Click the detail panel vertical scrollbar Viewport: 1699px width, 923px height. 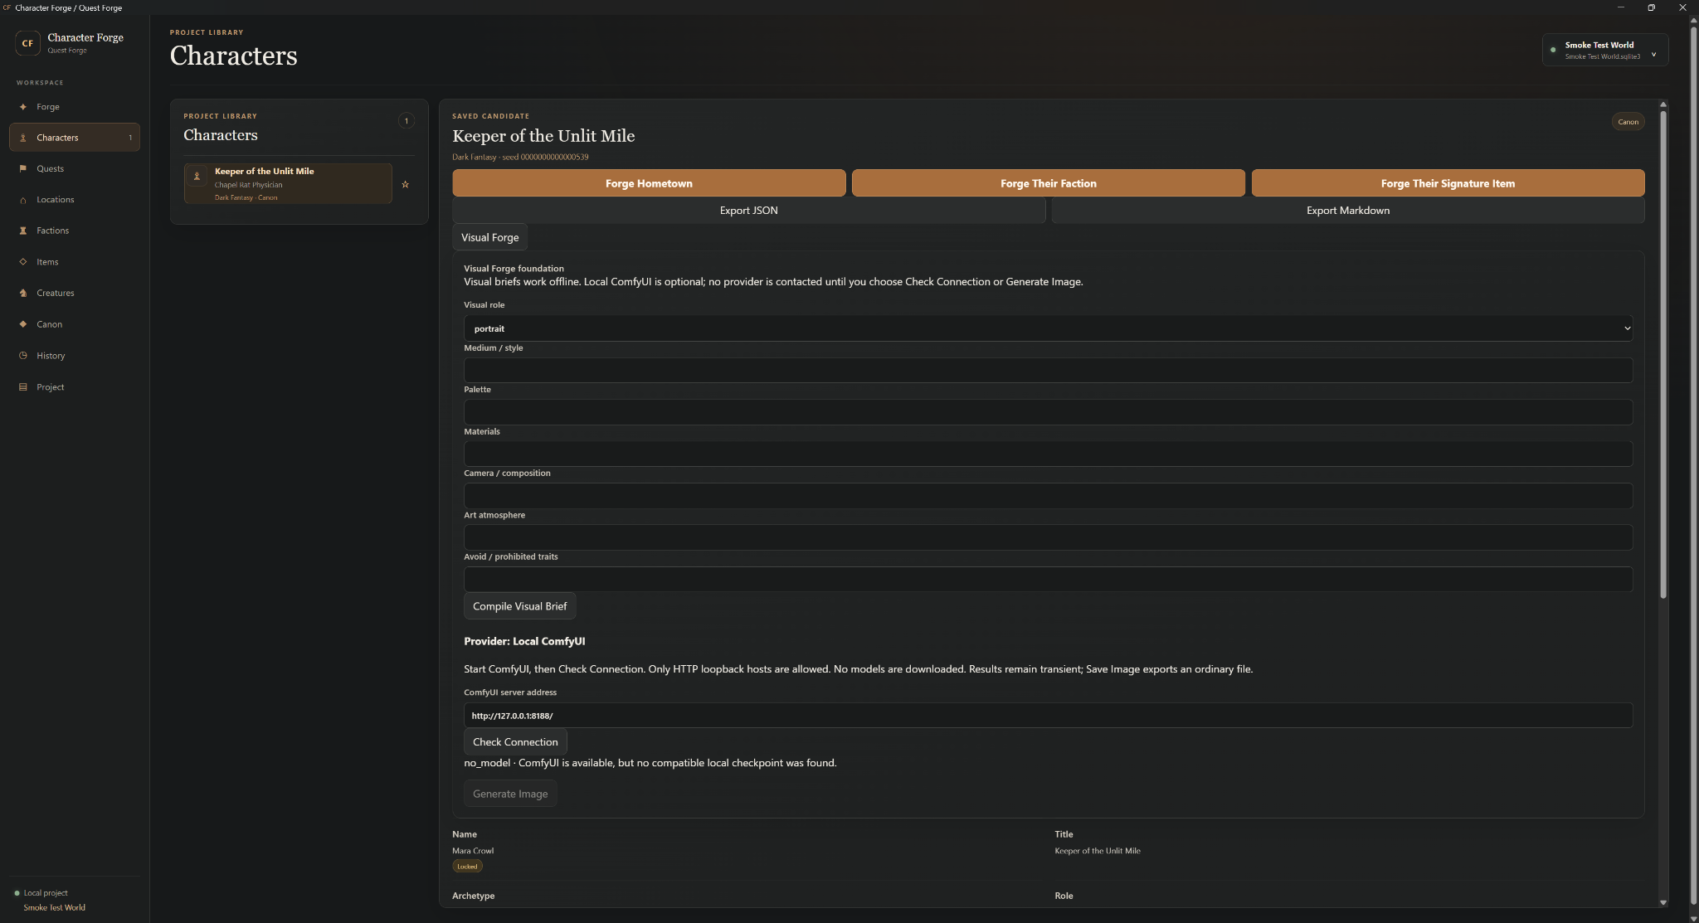tap(1662, 354)
